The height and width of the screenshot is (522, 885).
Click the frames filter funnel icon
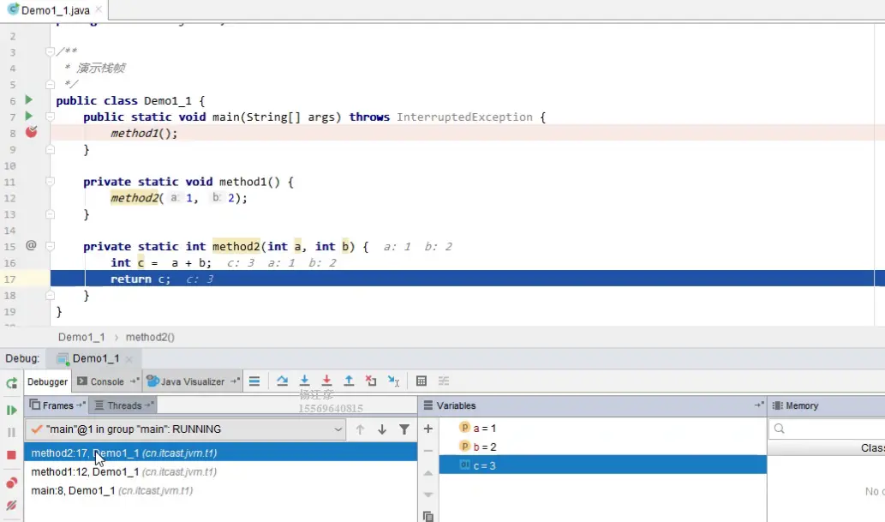pos(404,430)
